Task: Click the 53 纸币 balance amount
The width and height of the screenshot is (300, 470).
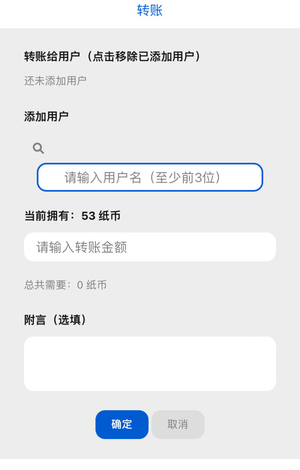Action: tap(101, 216)
